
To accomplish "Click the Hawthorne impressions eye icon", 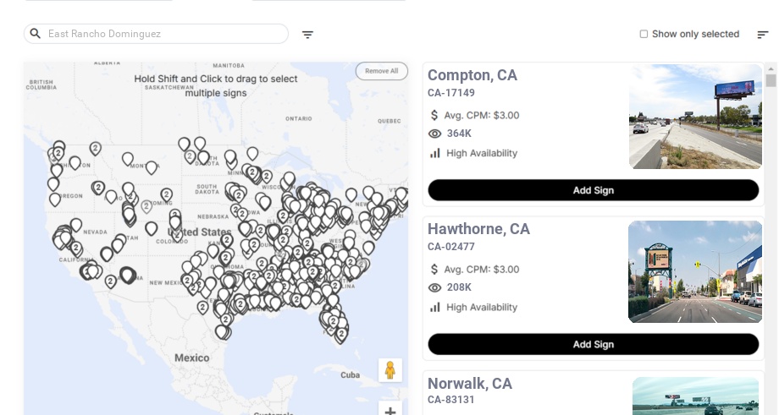I will pyautogui.click(x=435, y=287).
